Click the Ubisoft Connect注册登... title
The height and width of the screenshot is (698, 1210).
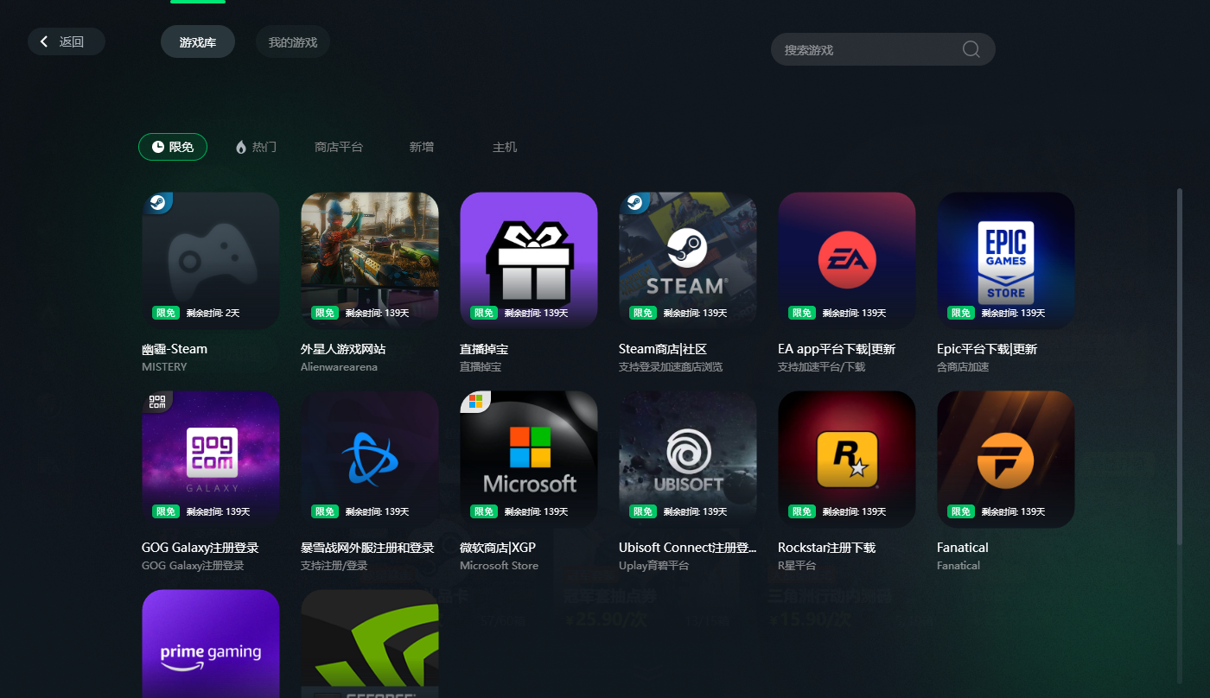688,548
